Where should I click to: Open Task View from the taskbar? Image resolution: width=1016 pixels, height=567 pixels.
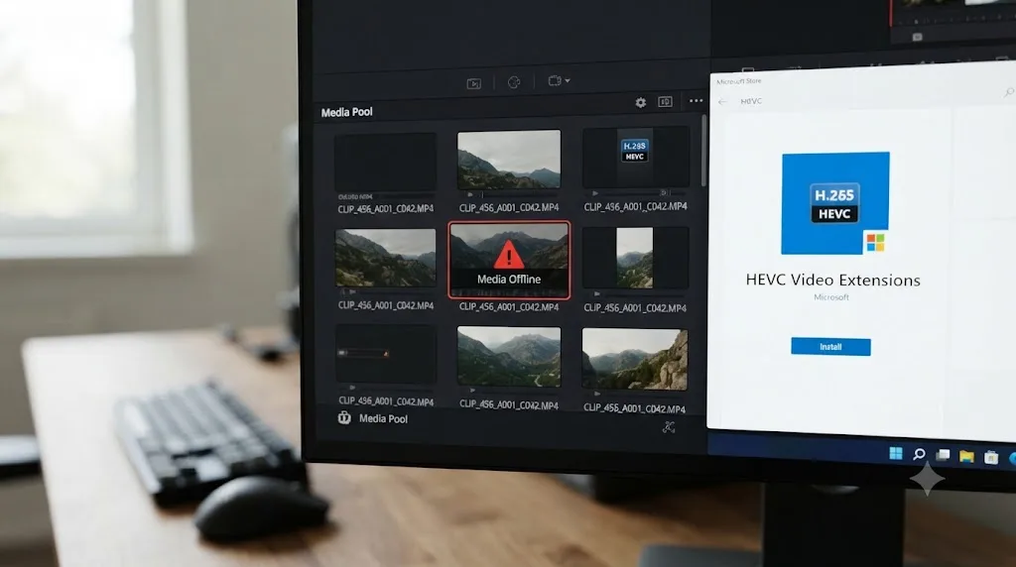tap(943, 456)
